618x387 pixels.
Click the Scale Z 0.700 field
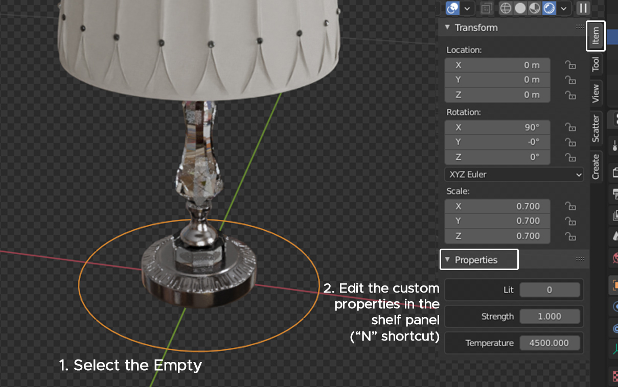pos(497,236)
